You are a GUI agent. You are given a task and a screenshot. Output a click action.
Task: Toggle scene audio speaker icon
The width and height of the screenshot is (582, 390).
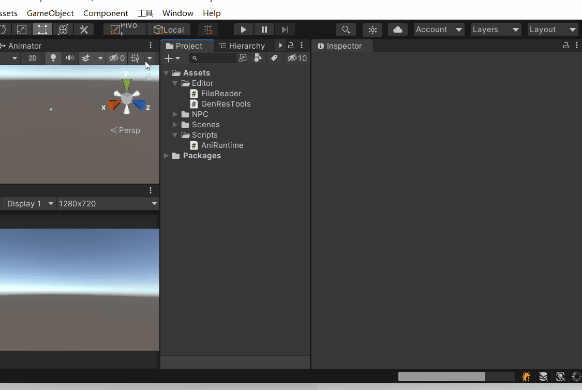click(x=70, y=58)
